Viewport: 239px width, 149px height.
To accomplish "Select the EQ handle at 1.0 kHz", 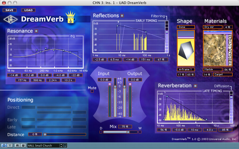I will click(x=54, y=50).
